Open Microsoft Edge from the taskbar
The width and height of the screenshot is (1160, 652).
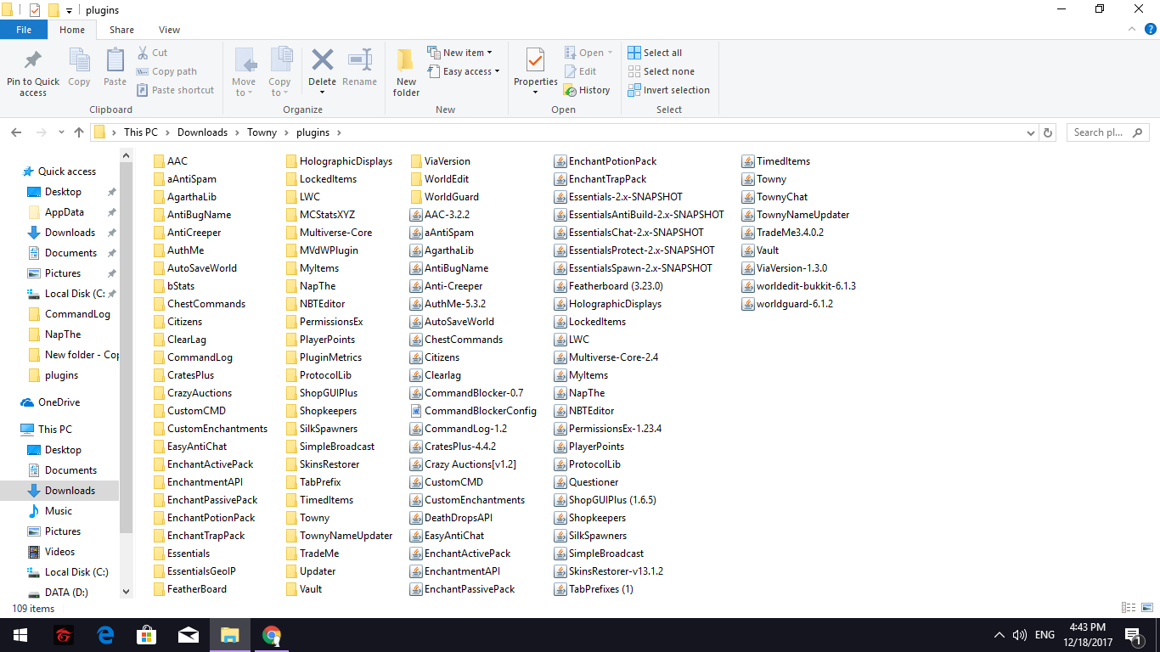(105, 635)
